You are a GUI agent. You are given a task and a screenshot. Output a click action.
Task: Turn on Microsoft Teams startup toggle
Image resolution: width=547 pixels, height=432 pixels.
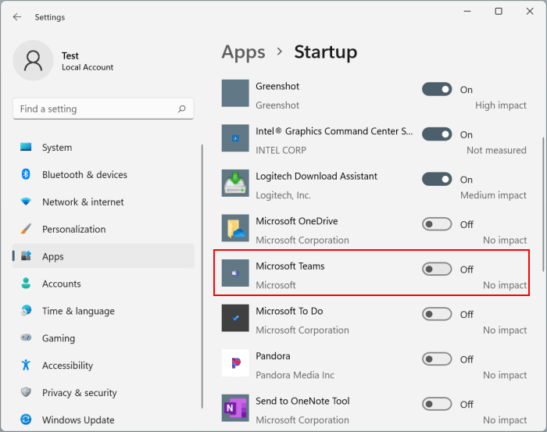437,270
